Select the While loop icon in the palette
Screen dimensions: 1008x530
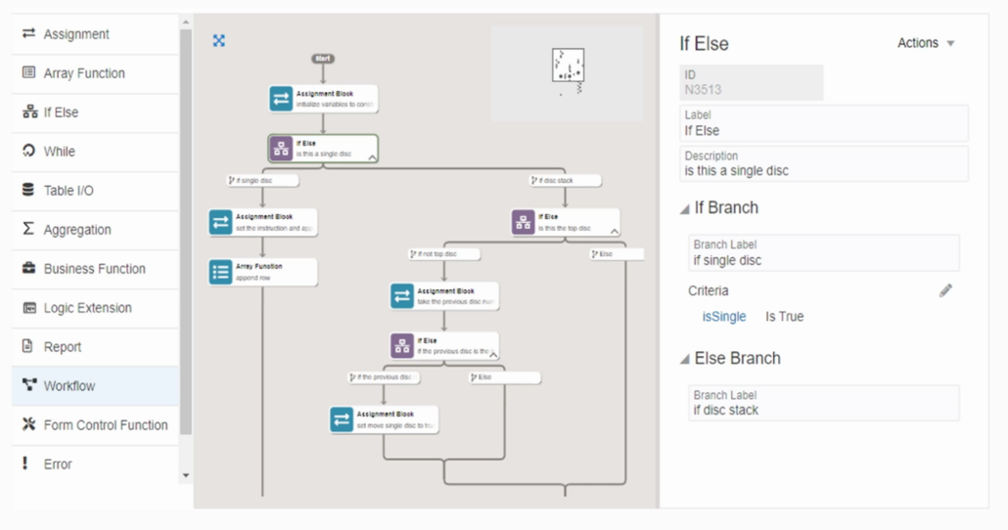28,151
